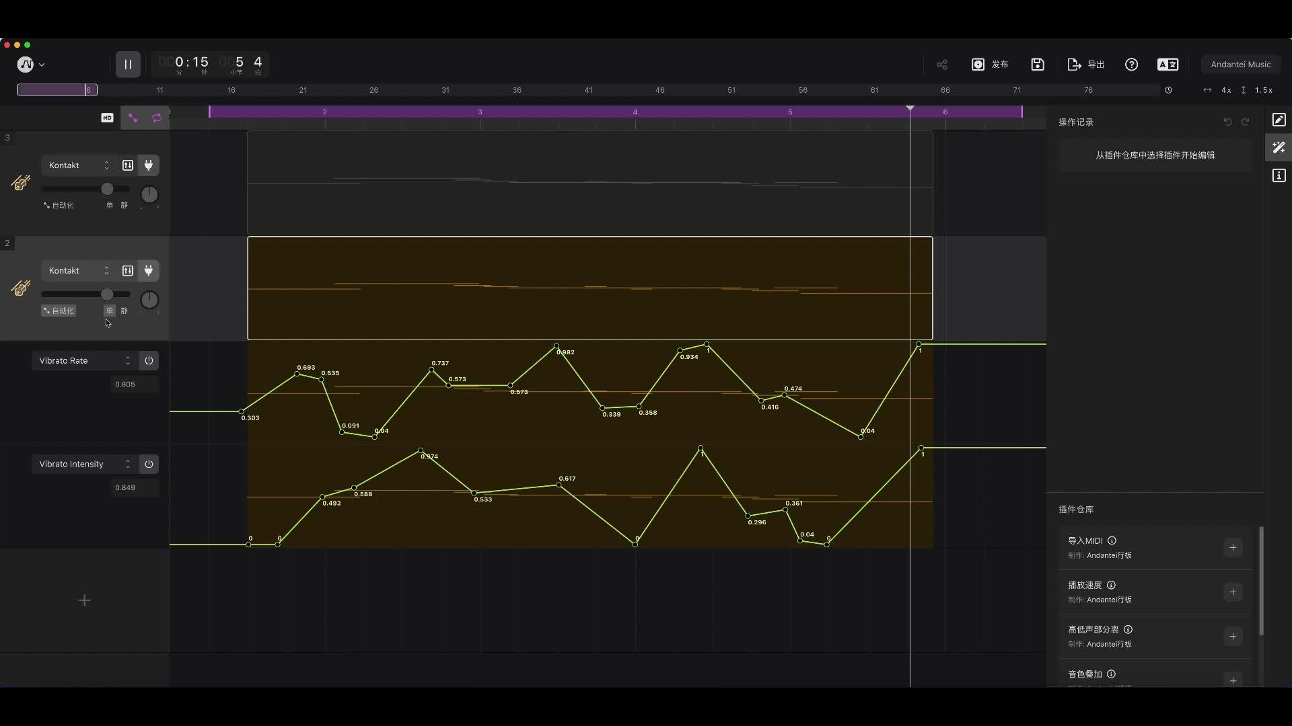Add the 导入MIDI plugin with its plus button
The height and width of the screenshot is (726, 1292).
coord(1233,547)
